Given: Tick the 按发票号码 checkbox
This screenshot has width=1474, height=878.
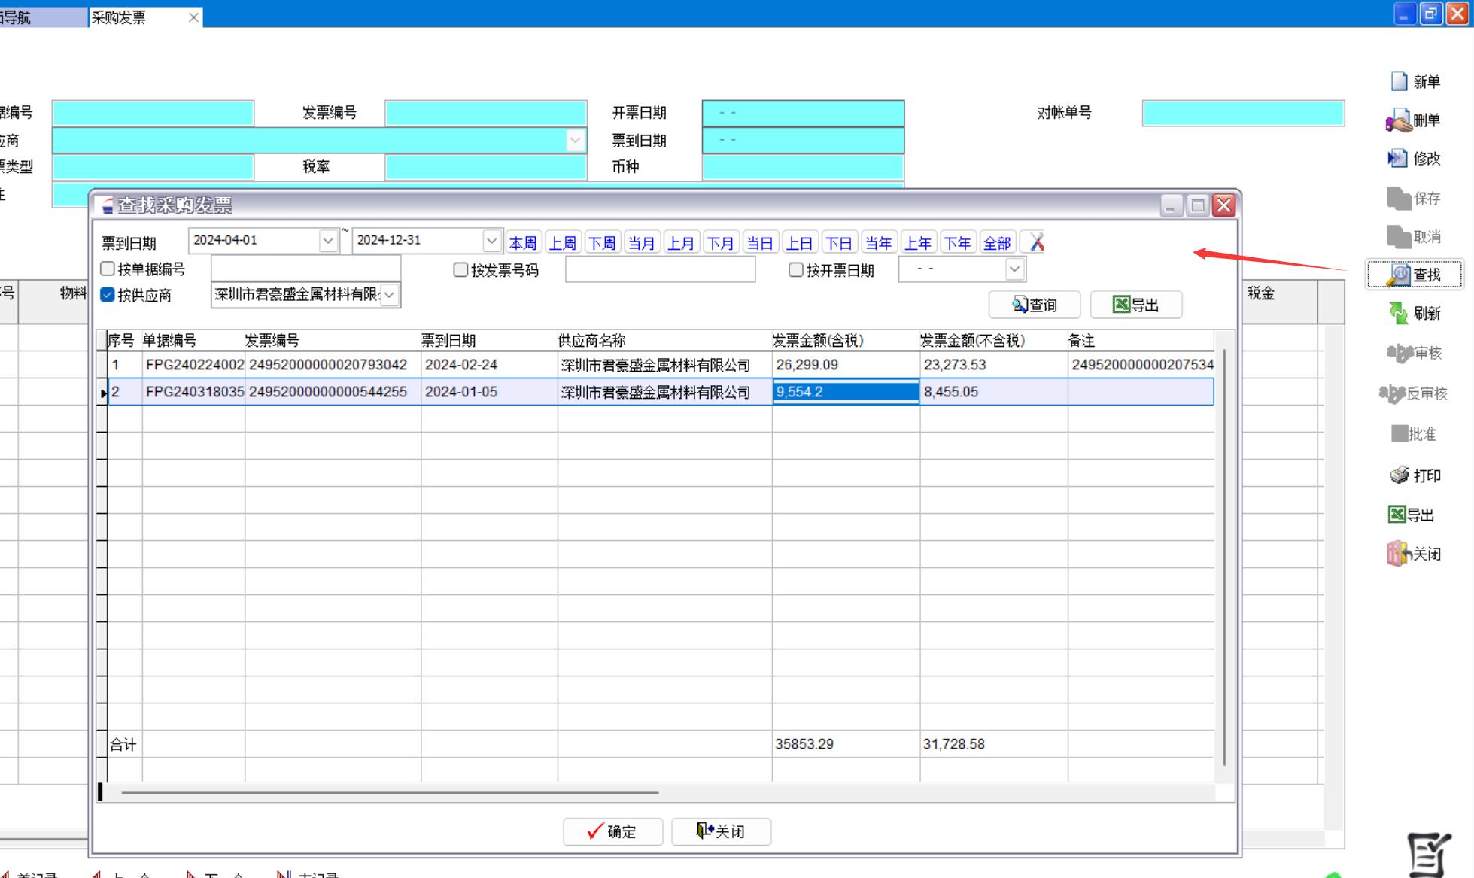Looking at the screenshot, I should pyautogui.click(x=460, y=269).
